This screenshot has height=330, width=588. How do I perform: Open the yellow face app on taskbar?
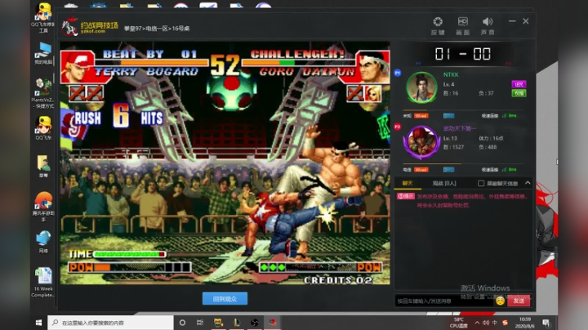click(x=218, y=323)
